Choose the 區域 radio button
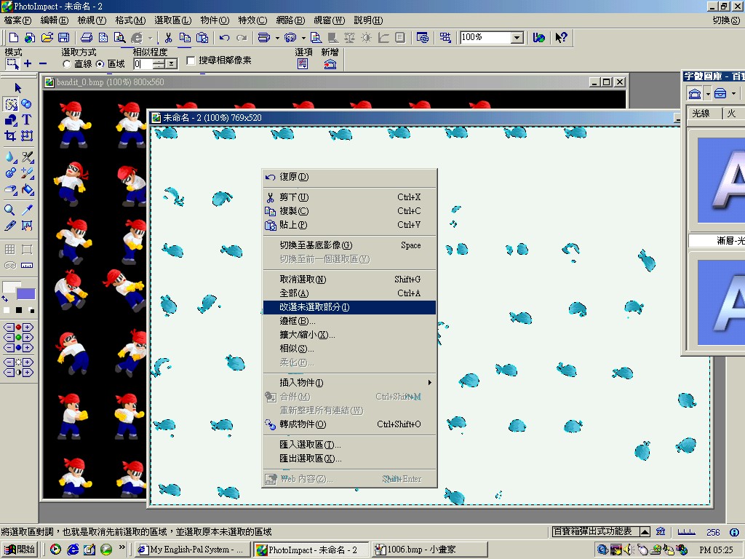 coord(100,64)
